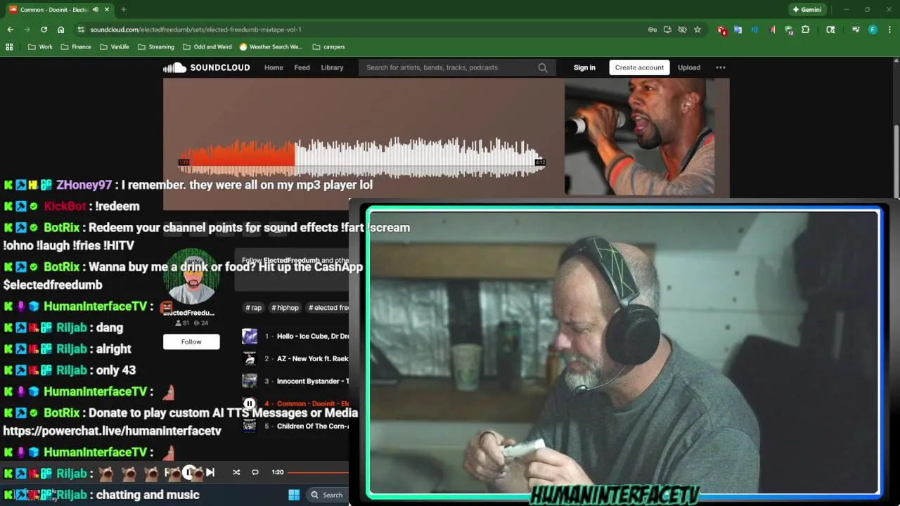900x506 pixels.
Task: Open the #rap tag
Action: point(253,308)
